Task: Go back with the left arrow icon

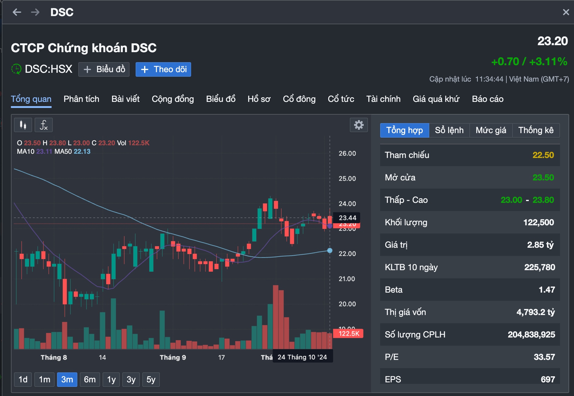Action: pos(17,12)
